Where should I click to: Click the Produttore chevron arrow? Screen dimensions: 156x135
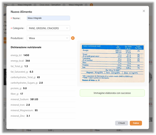click(67, 38)
